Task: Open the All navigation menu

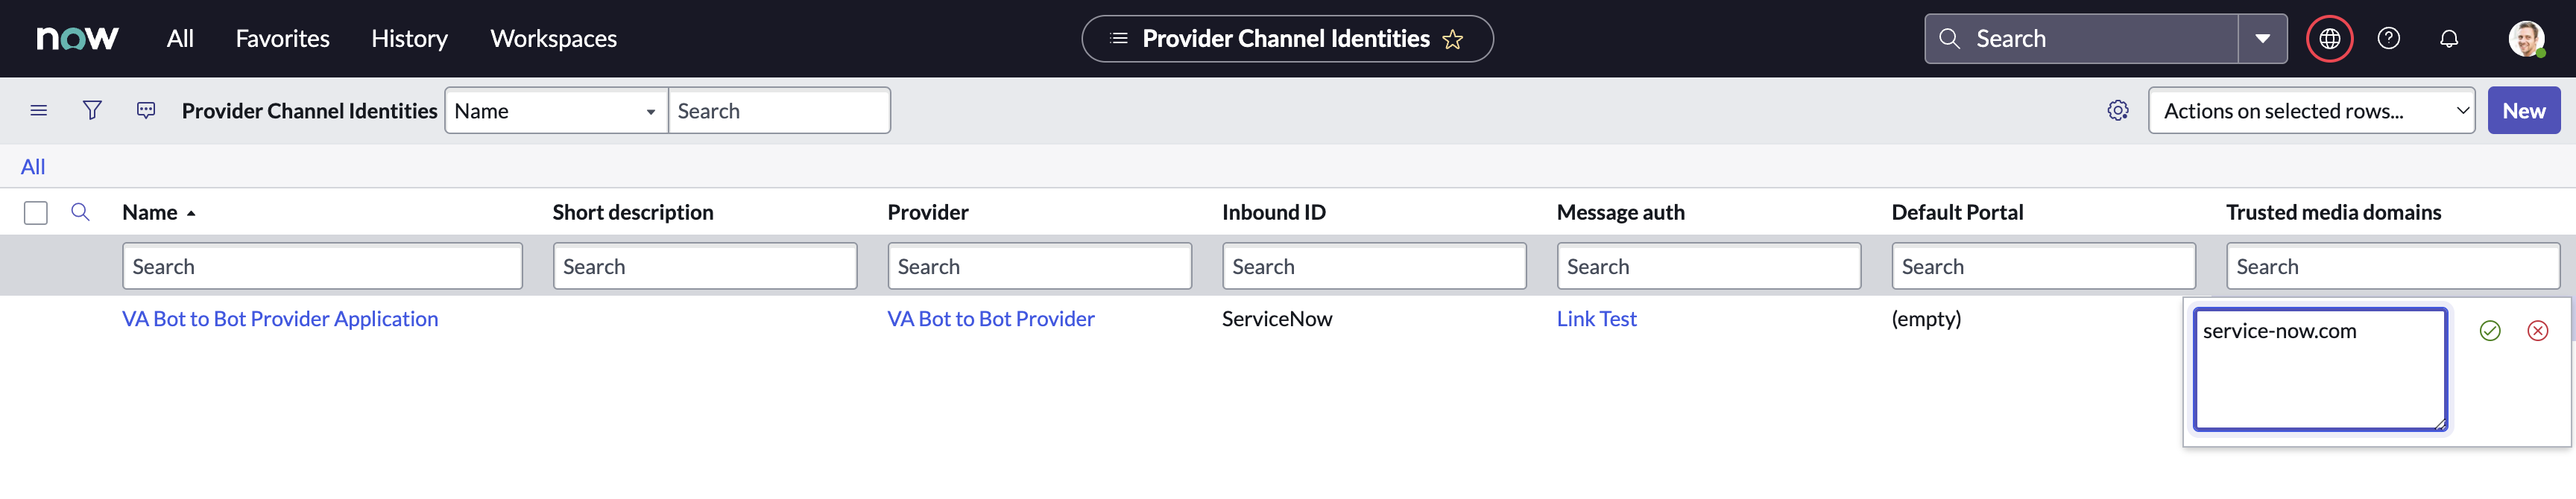Action: point(180,38)
